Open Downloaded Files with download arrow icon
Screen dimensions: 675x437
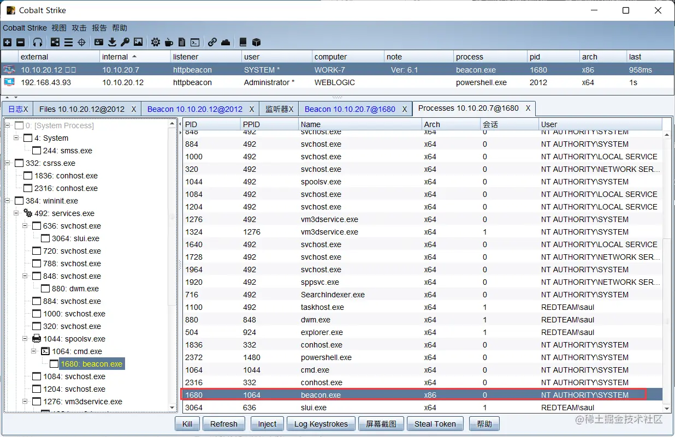point(112,42)
